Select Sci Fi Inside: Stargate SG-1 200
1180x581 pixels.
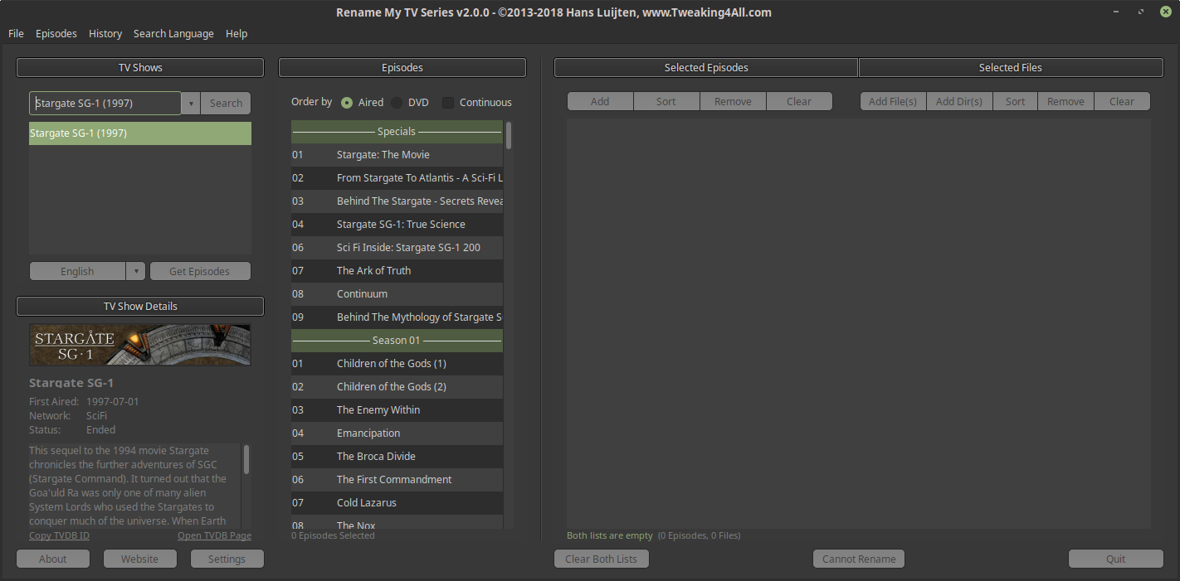(x=397, y=247)
